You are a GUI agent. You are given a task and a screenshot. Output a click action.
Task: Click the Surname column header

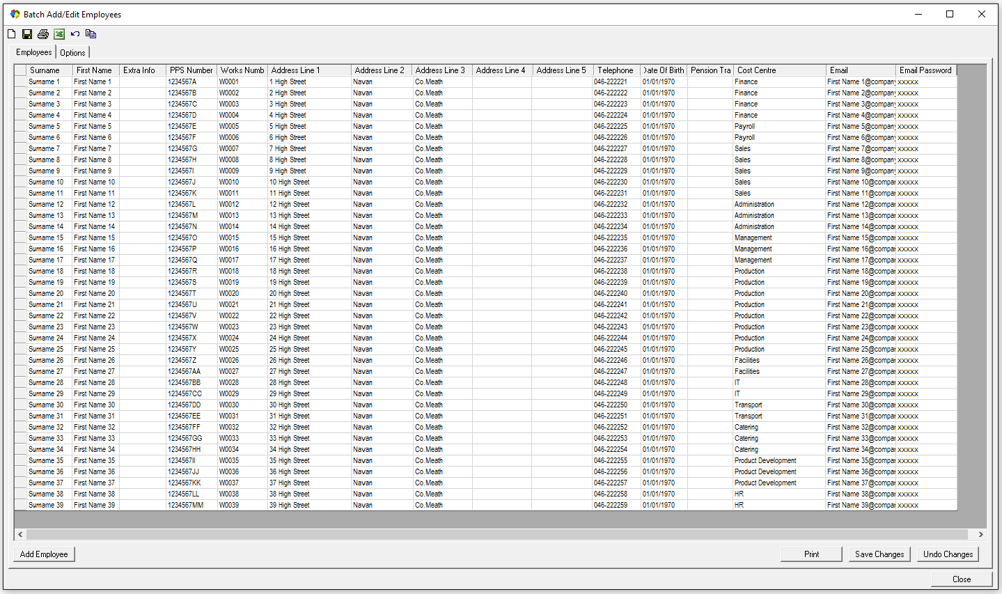[x=49, y=70]
